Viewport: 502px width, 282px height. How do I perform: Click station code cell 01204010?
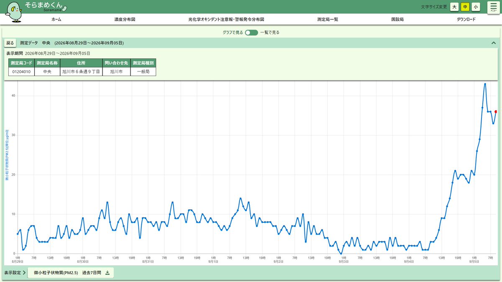tap(21, 71)
